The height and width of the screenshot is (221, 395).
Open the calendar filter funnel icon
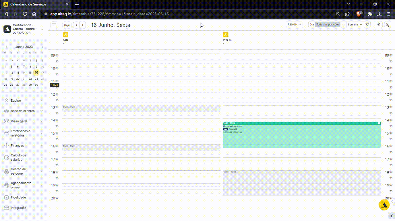pyautogui.click(x=367, y=25)
